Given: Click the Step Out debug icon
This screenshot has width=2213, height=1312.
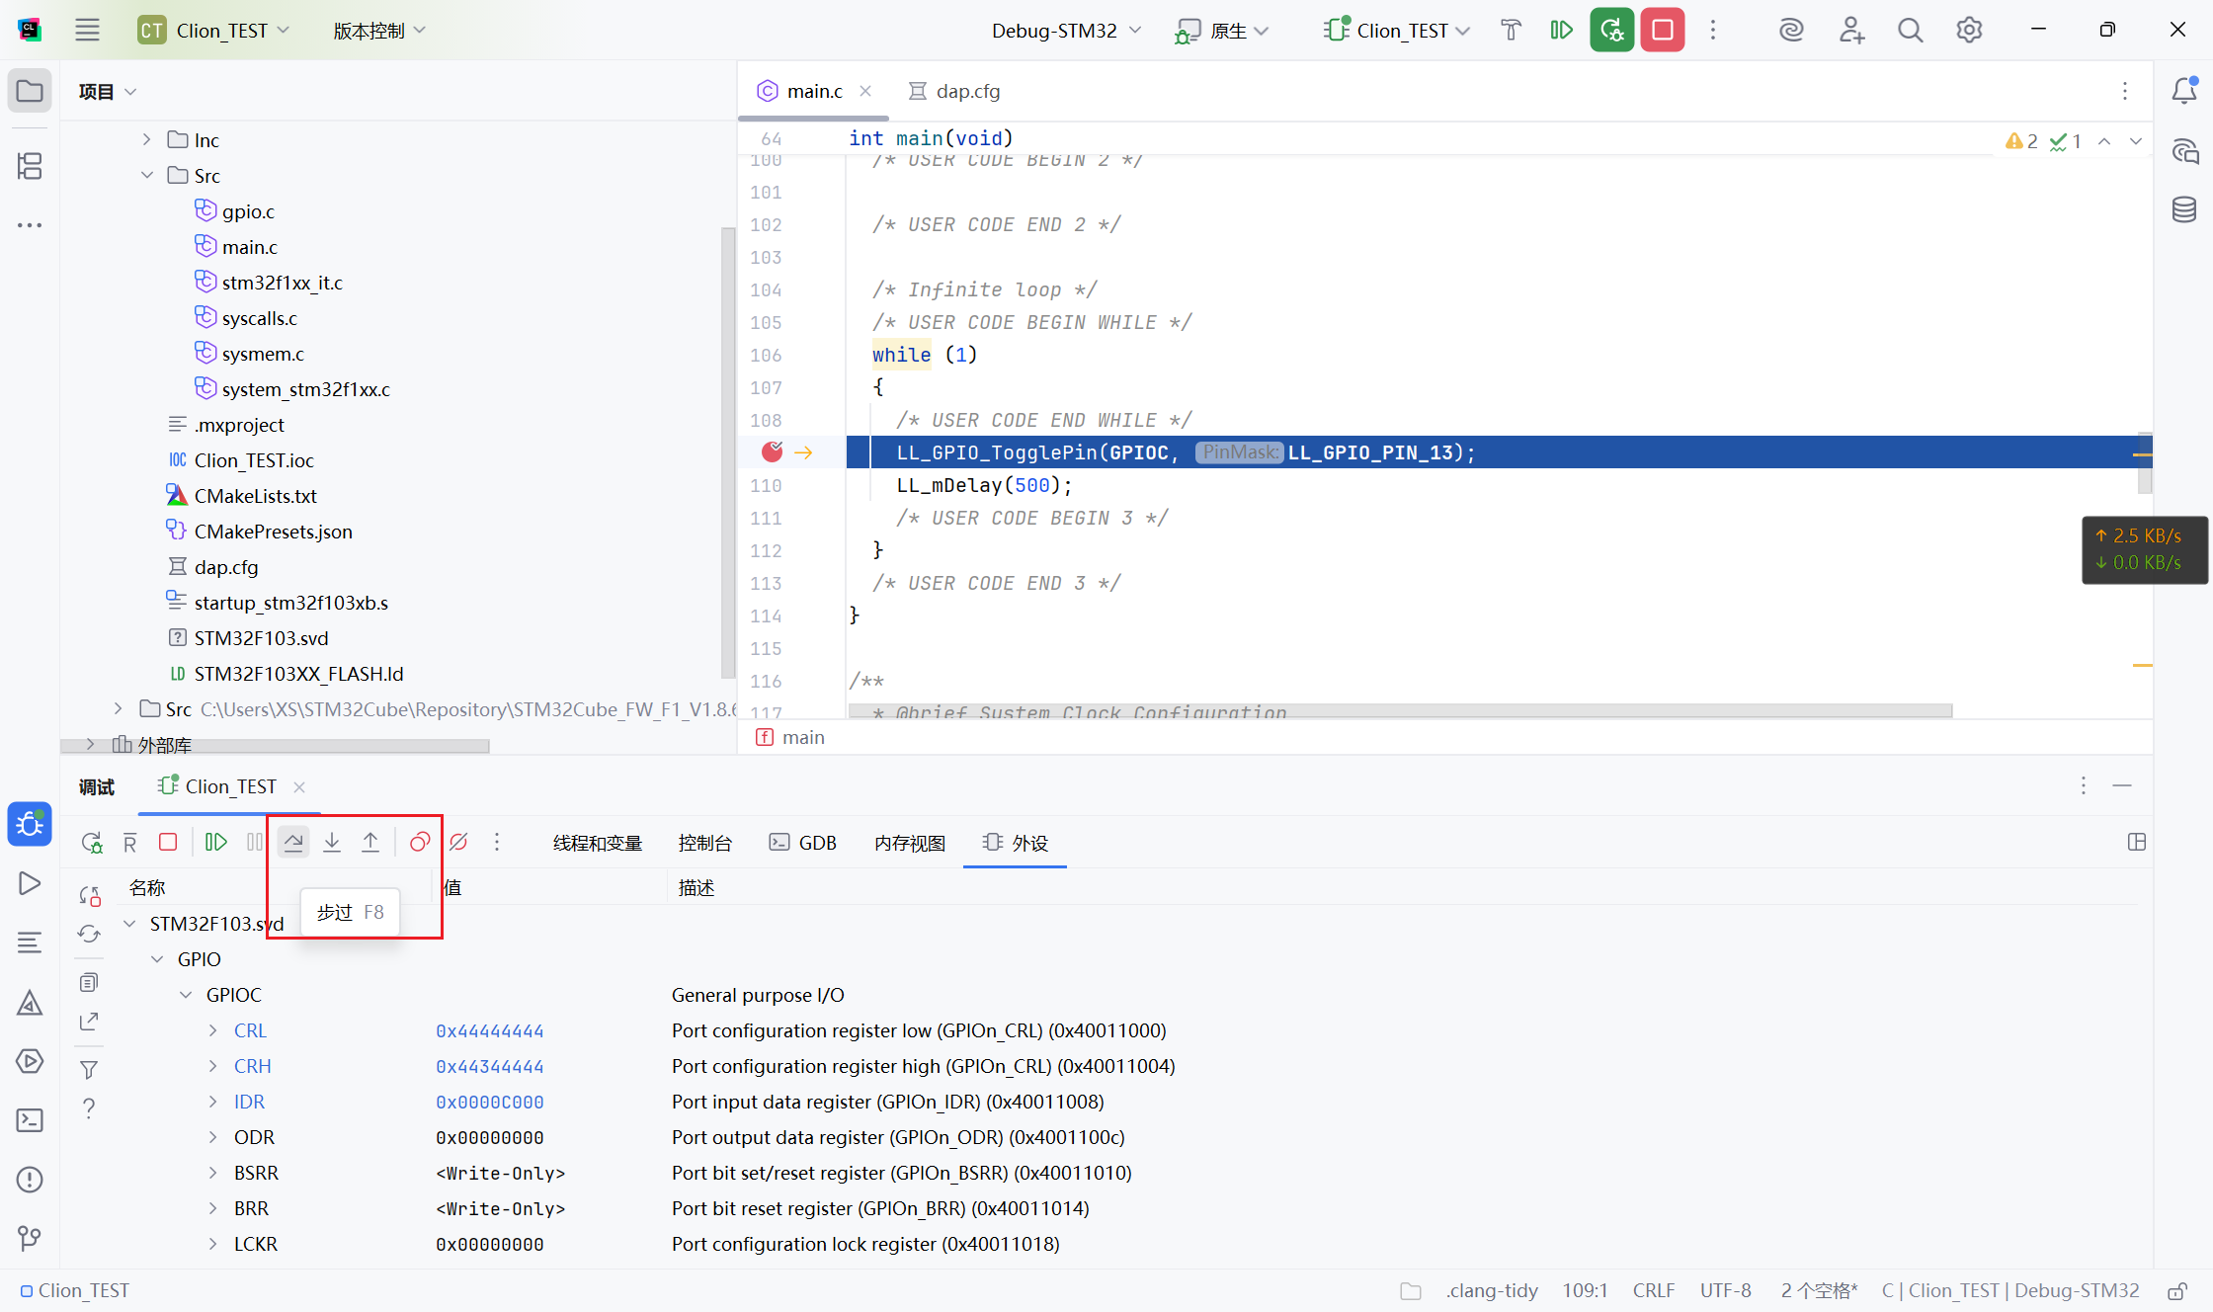Looking at the screenshot, I should click(x=370, y=842).
